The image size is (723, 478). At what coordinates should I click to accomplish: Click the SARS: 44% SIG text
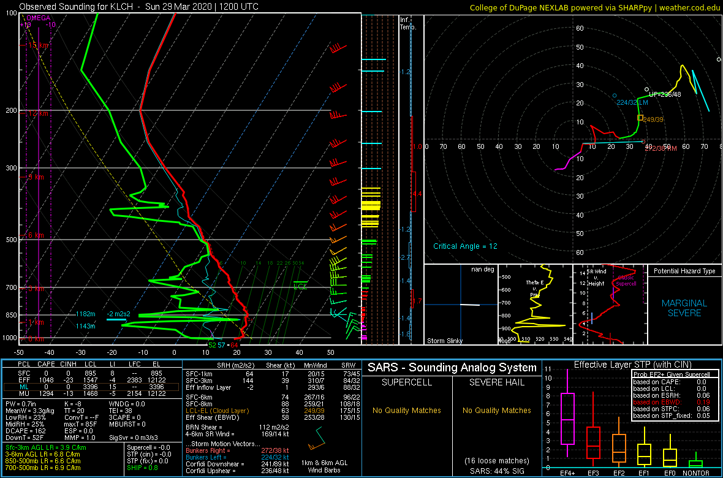[496, 471]
